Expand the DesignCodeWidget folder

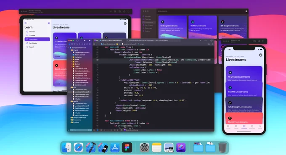point(70,118)
